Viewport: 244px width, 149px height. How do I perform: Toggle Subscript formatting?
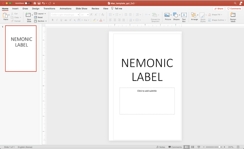click(75, 20)
